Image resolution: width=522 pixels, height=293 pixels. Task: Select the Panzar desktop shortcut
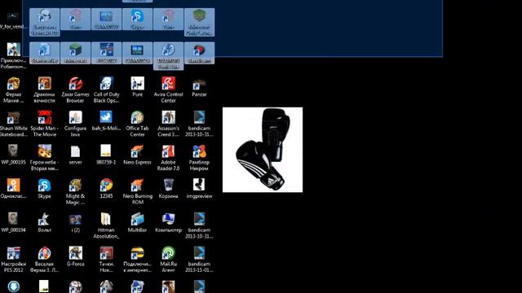pyautogui.click(x=199, y=87)
